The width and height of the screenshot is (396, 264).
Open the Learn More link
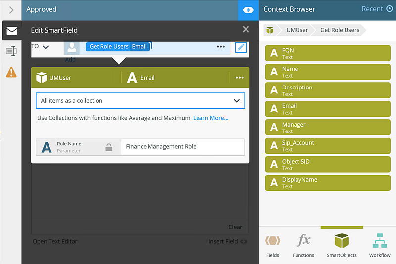click(211, 118)
